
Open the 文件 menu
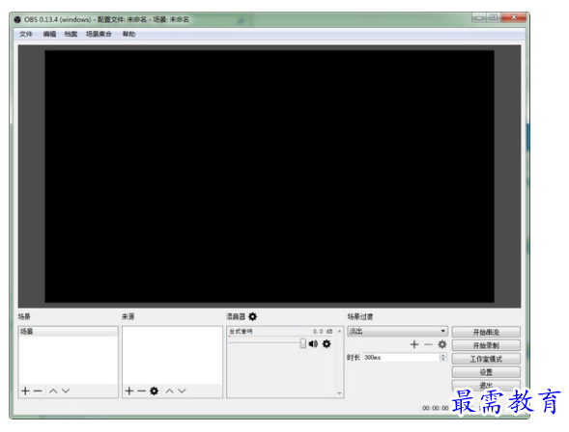pos(26,34)
